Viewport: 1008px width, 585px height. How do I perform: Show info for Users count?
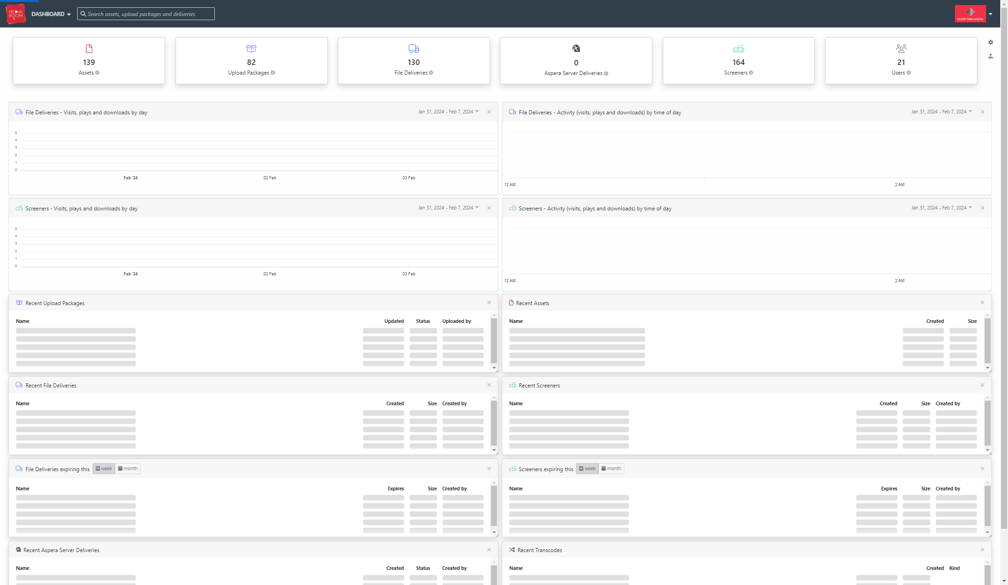(x=909, y=73)
